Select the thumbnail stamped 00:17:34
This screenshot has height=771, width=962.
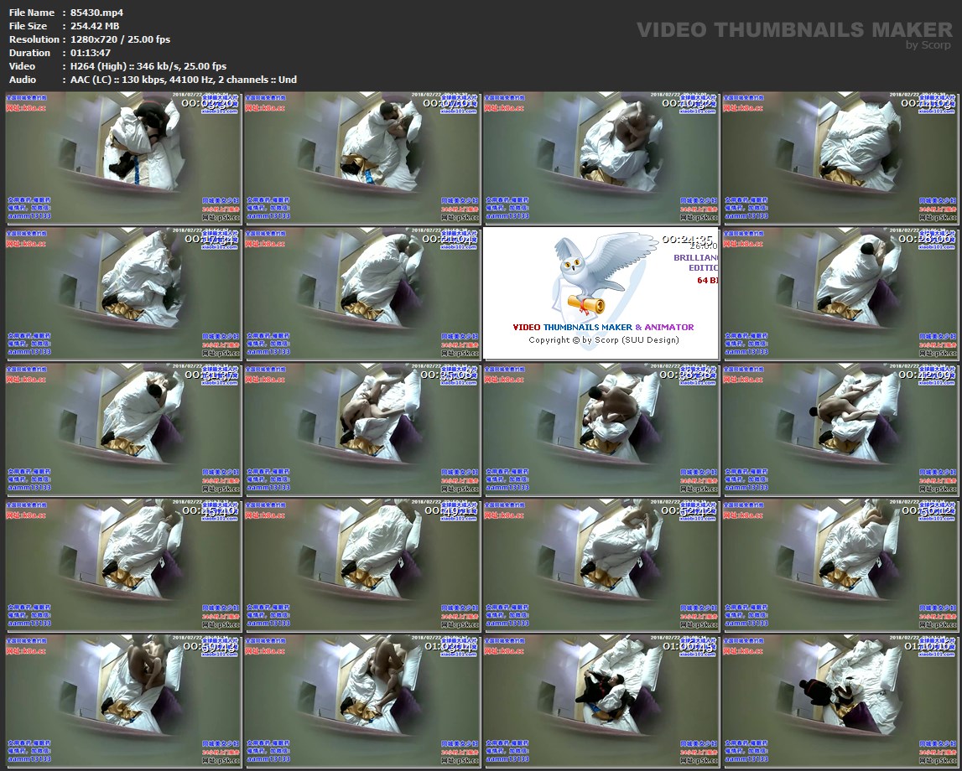click(x=123, y=293)
